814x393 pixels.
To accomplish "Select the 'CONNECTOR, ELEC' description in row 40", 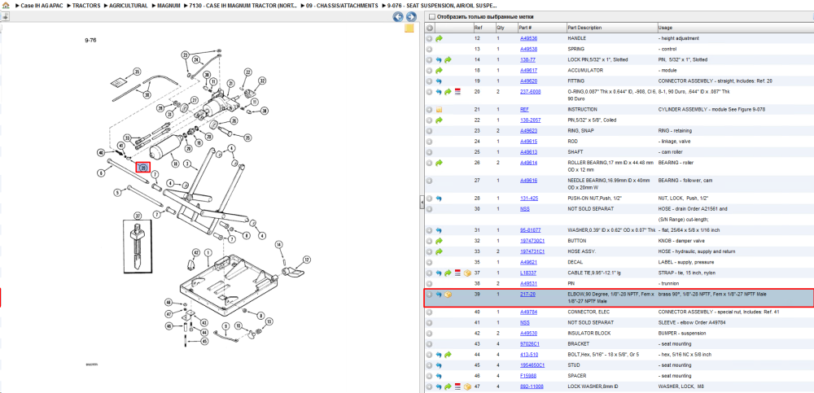I will click(x=587, y=312).
